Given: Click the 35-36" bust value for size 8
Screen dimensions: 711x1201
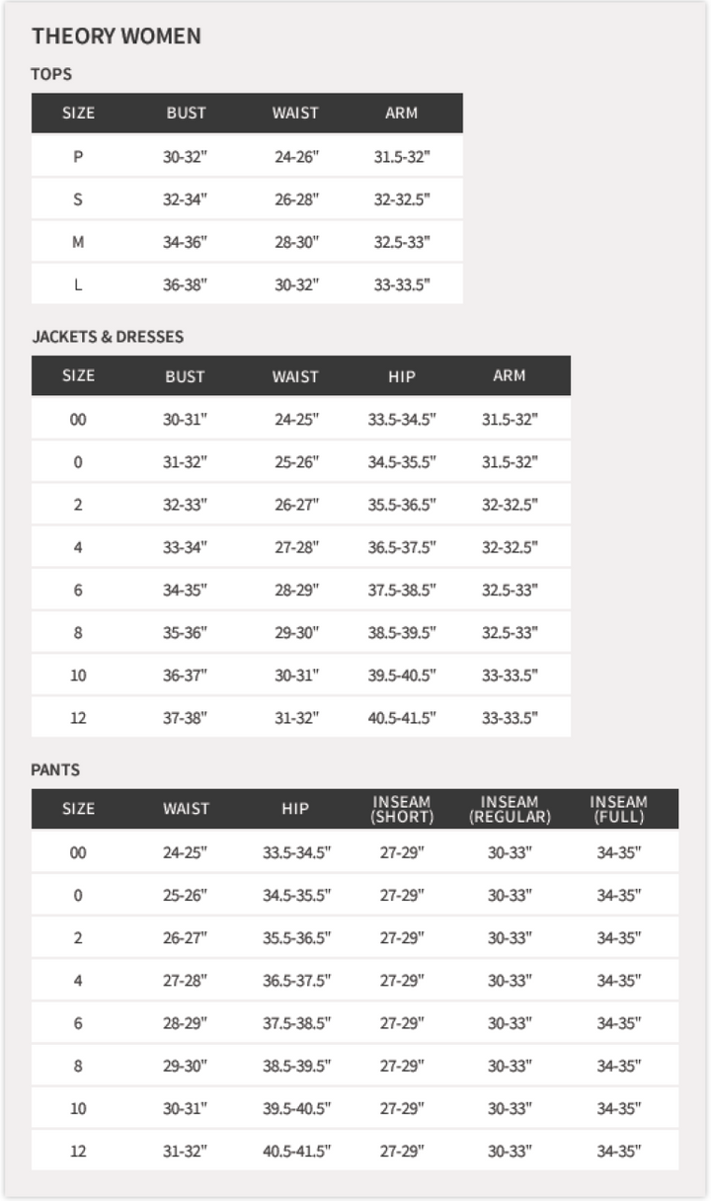Looking at the screenshot, I should (185, 633).
